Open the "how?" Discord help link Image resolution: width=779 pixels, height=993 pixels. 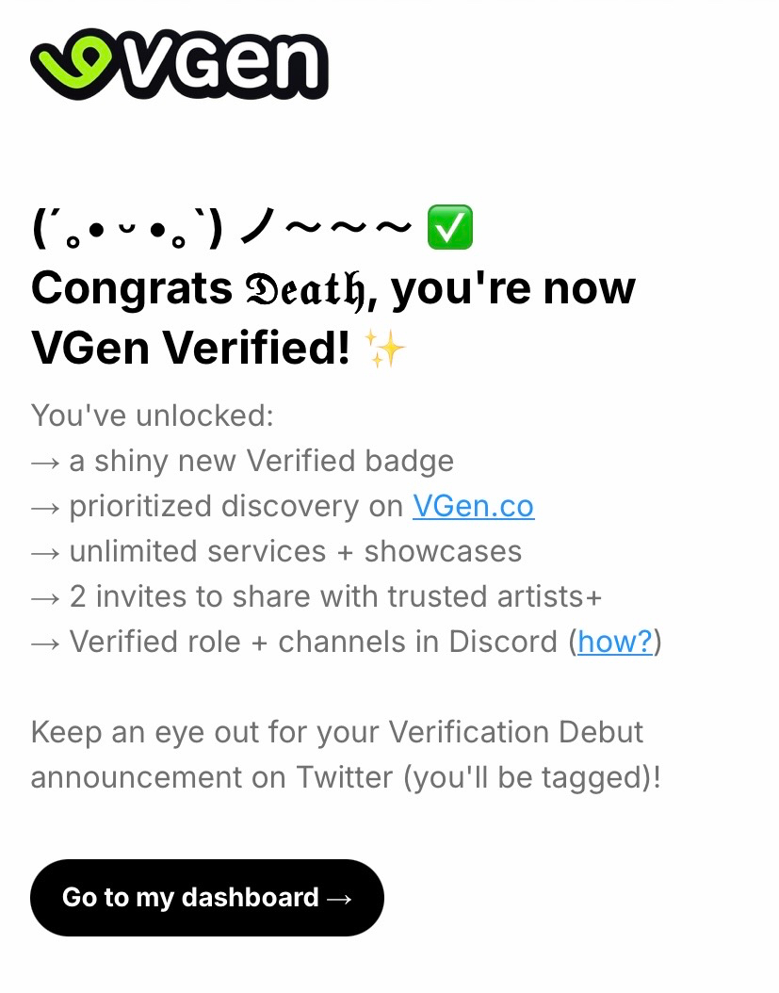point(615,643)
